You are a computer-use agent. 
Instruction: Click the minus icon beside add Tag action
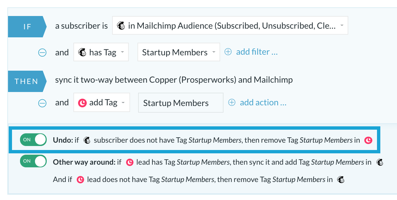[42, 103]
